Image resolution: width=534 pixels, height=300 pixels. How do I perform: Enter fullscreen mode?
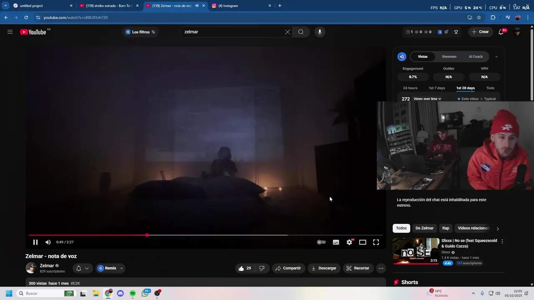[x=376, y=242]
